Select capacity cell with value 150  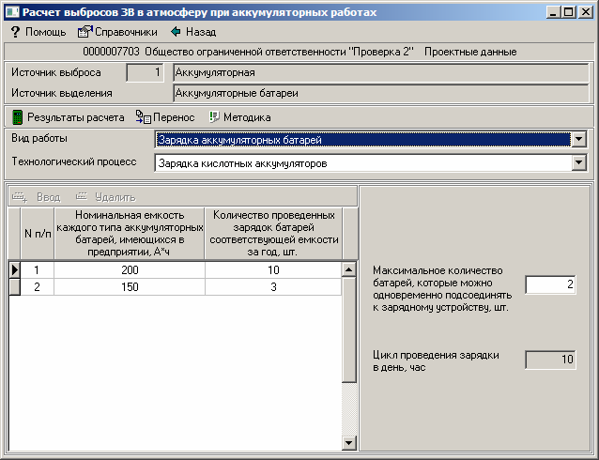click(129, 287)
